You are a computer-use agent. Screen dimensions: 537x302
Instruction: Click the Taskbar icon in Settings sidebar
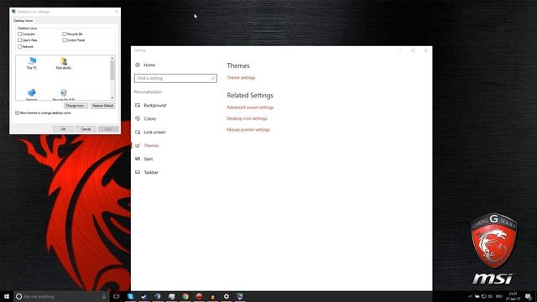click(x=138, y=172)
